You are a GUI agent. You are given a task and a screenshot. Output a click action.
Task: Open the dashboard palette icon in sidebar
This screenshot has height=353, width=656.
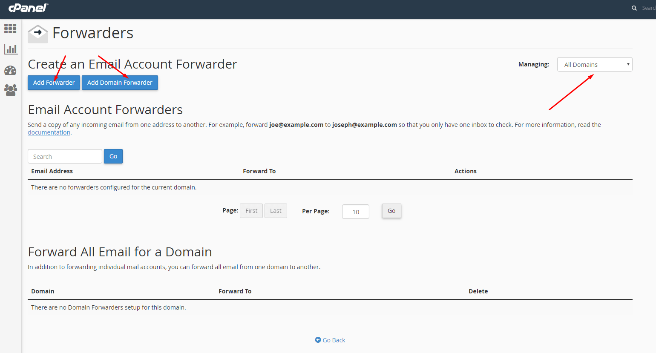(10, 70)
